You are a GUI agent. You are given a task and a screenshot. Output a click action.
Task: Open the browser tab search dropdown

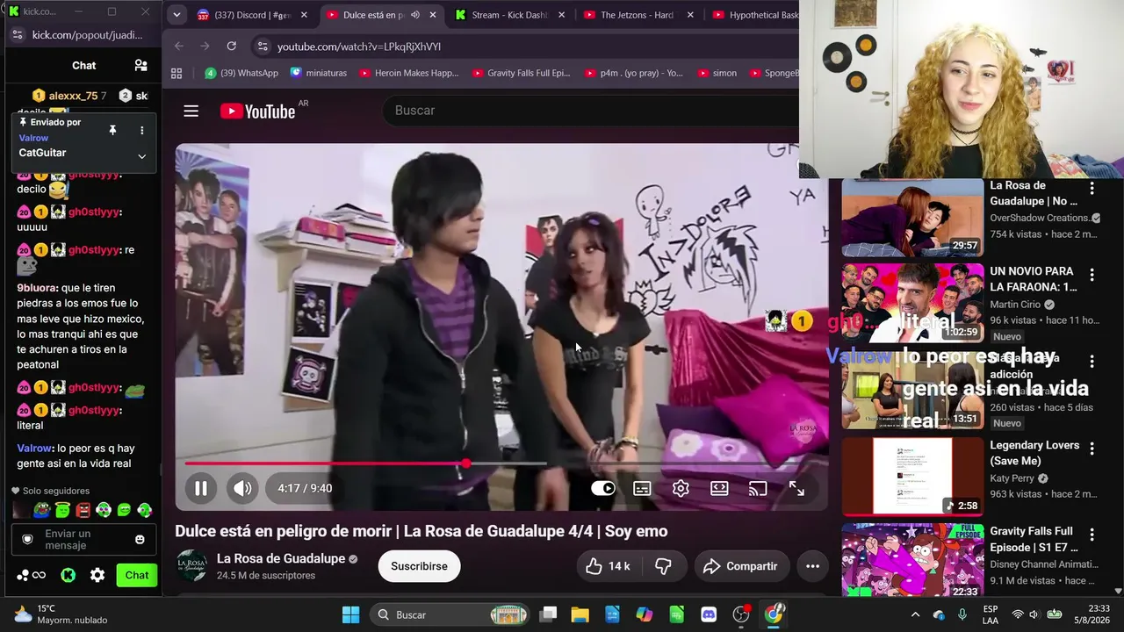[177, 15]
